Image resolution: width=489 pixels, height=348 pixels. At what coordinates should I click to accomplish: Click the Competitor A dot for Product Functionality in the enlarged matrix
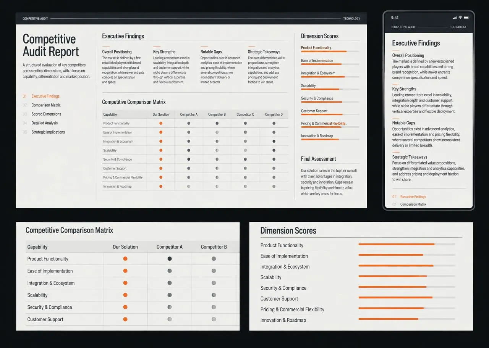[x=170, y=259]
